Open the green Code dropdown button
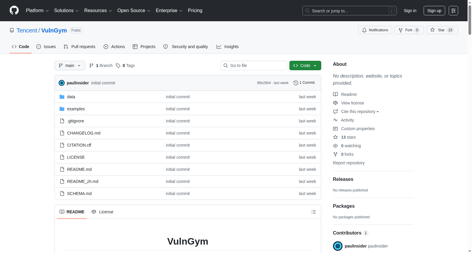This screenshot has height=254, width=472. pos(305,65)
